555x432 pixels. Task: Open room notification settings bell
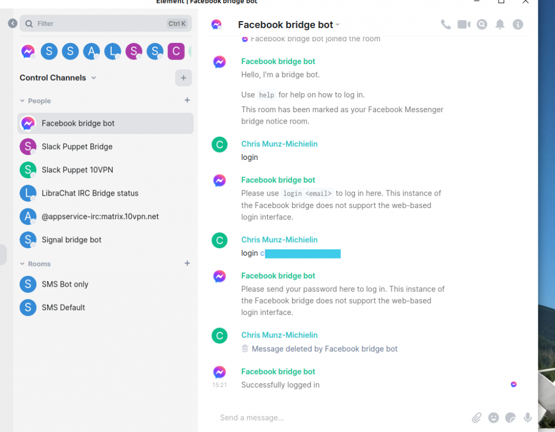tap(500, 24)
